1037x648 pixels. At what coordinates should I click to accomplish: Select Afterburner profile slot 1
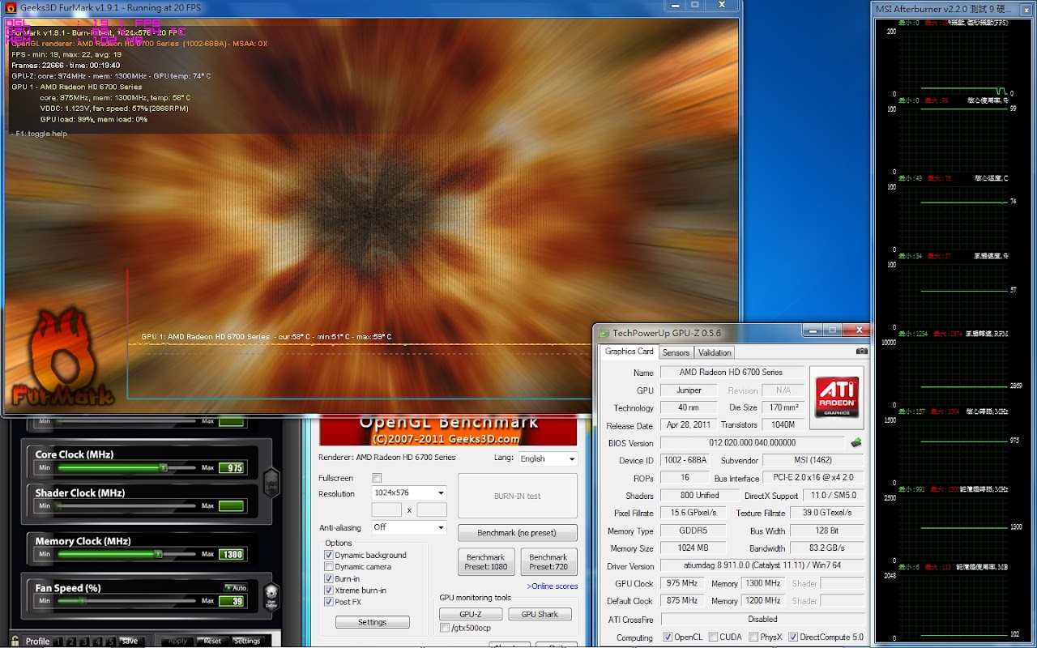click(x=58, y=642)
